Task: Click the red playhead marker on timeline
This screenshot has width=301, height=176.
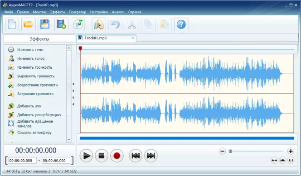Action: [x=80, y=48]
